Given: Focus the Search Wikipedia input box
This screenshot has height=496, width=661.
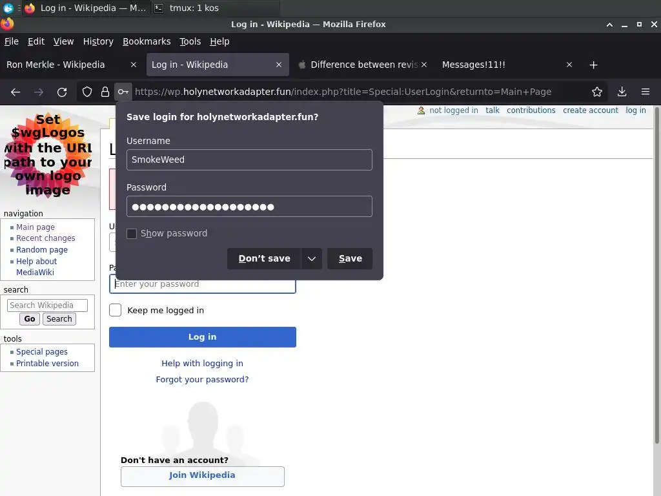Looking at the screenshot, I should (x=47, y=305).
